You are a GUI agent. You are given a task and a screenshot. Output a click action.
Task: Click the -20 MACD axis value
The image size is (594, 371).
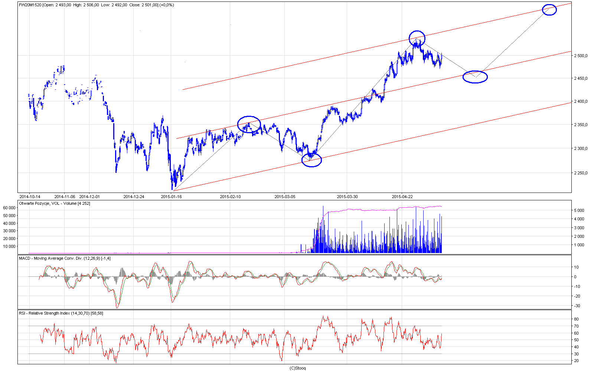tap(577, 296)
